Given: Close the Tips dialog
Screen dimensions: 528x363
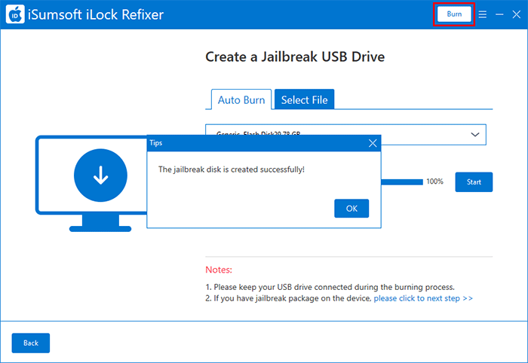Looking at the screenshot, I should [373, 143].
